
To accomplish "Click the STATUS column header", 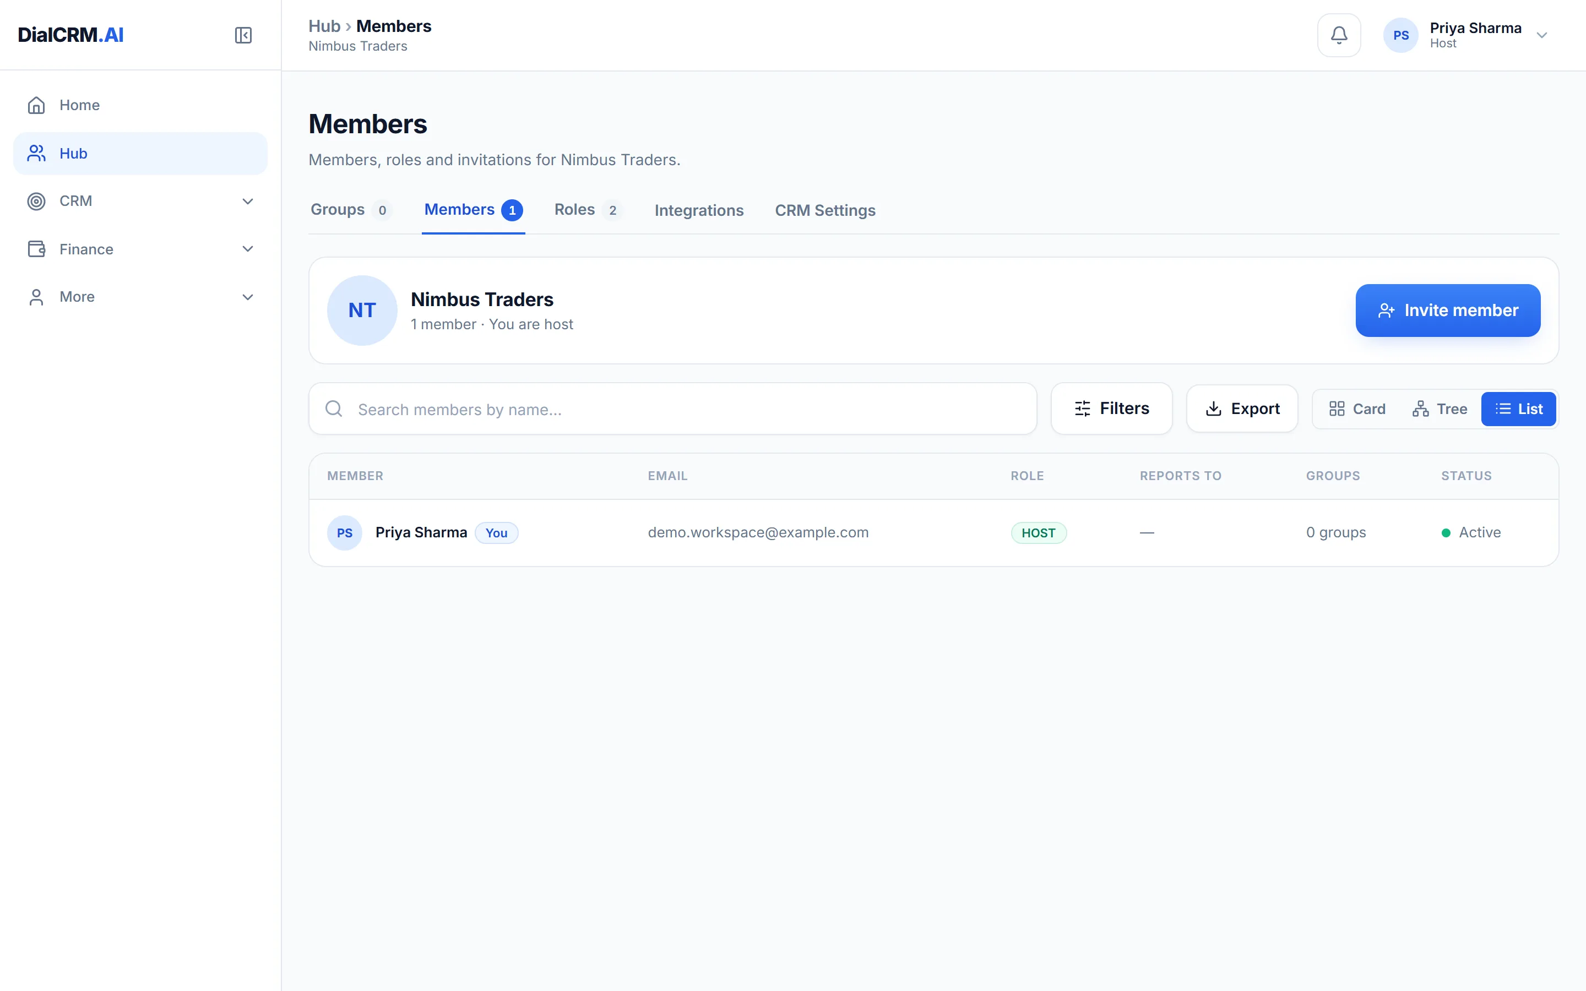I will coord(1466,476).
